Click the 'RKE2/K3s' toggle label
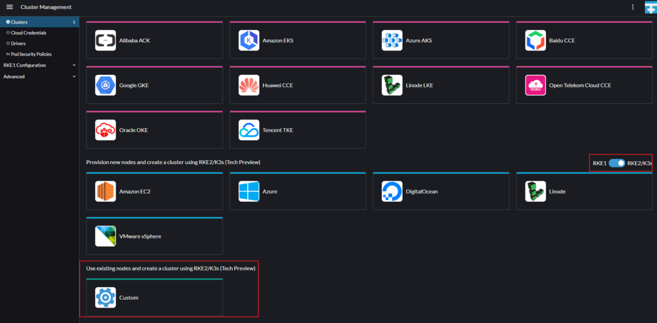657x323 pixels. tap(640, 163)
